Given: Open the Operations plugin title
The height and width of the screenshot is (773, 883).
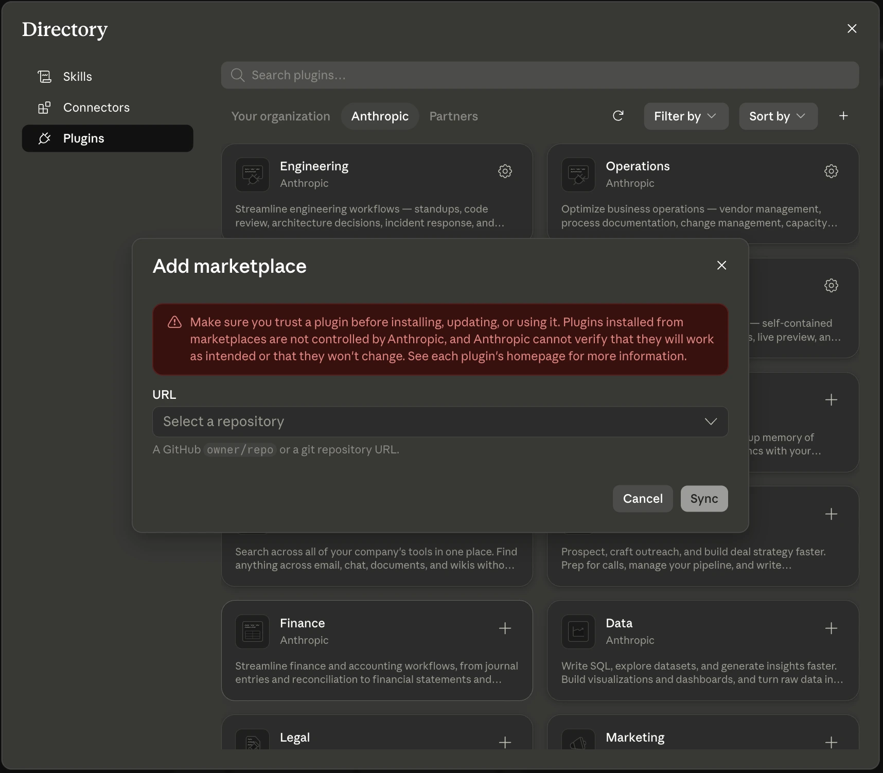Looking at the screenshot, I should (638, 166).
